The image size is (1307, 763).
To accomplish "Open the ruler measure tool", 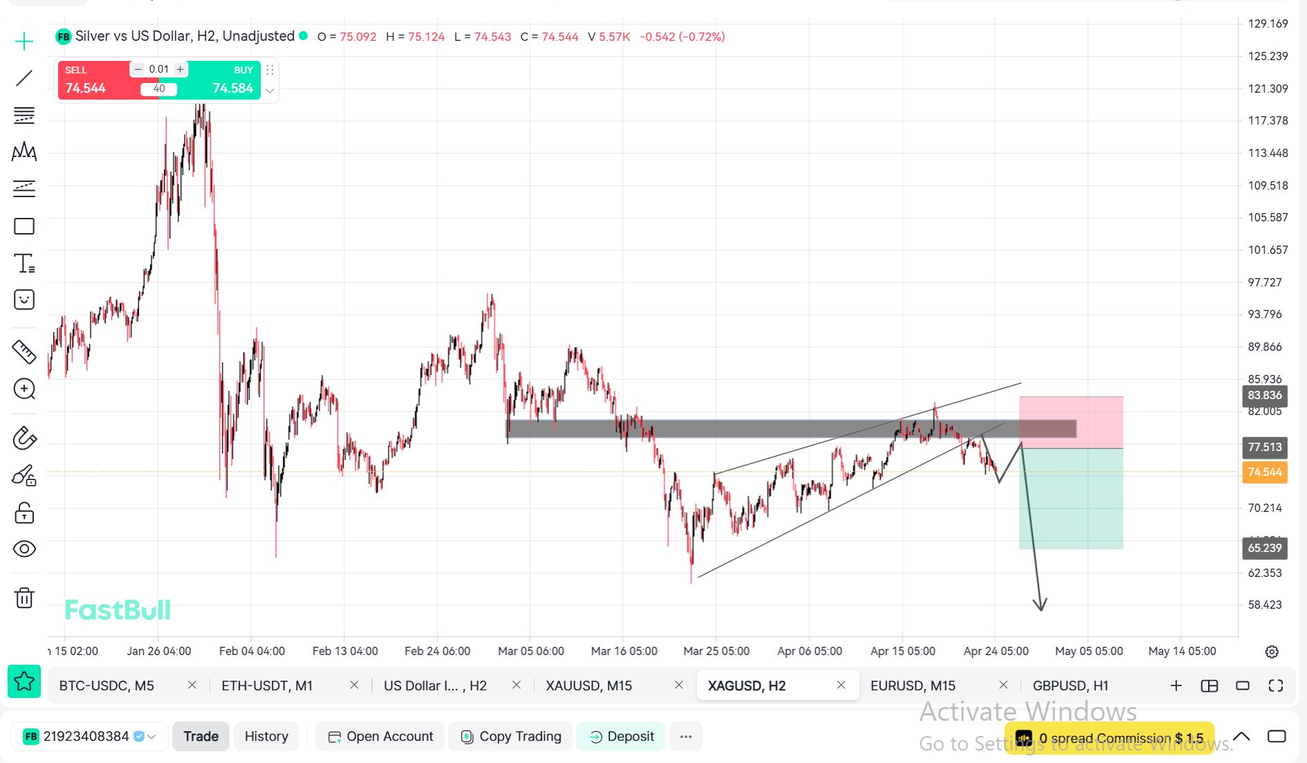I will pyautogui.click(x=24, y=352).
